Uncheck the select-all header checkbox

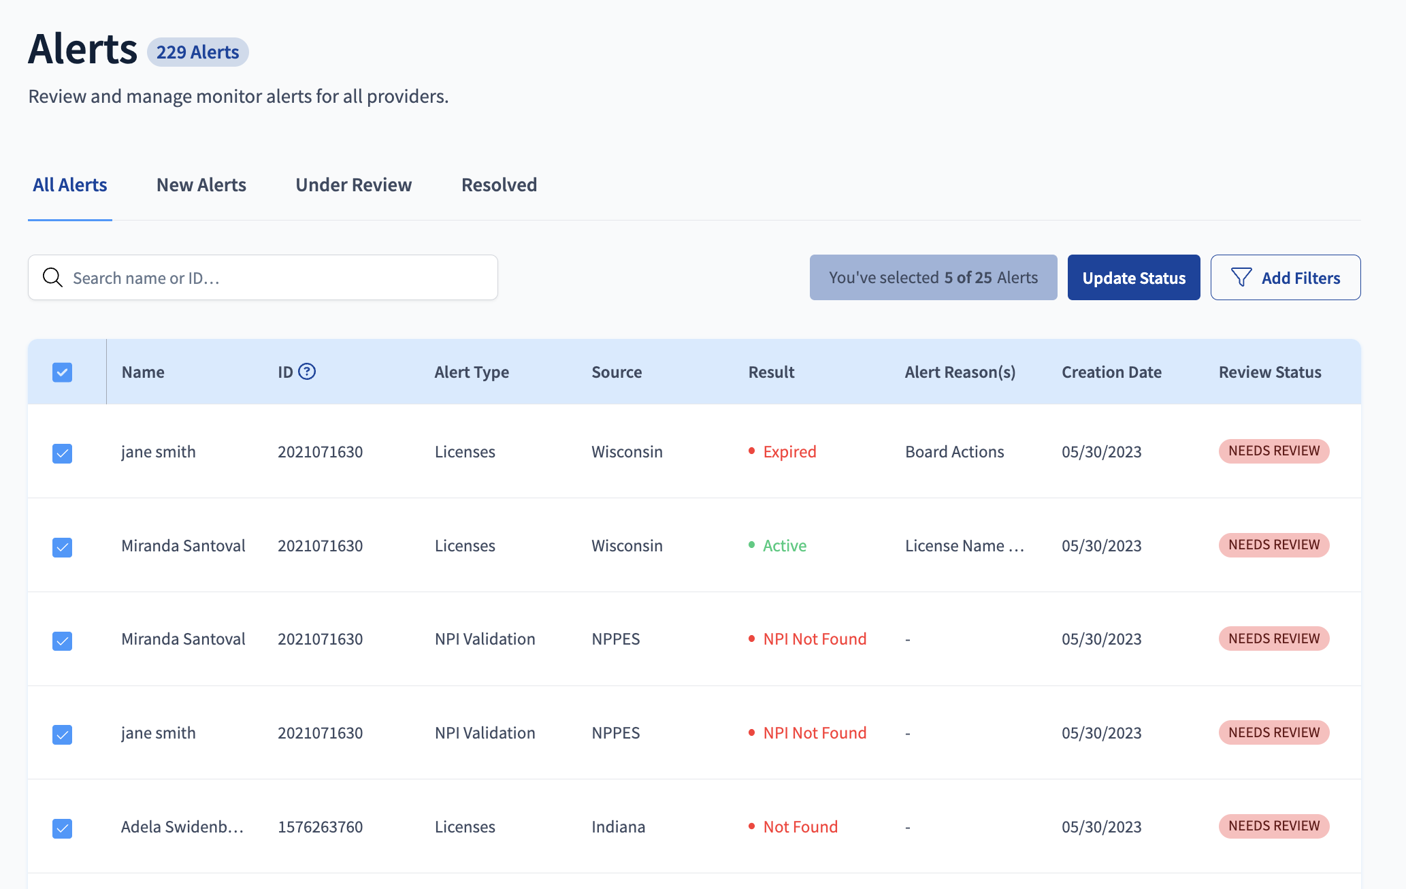[x=62, y=372]
